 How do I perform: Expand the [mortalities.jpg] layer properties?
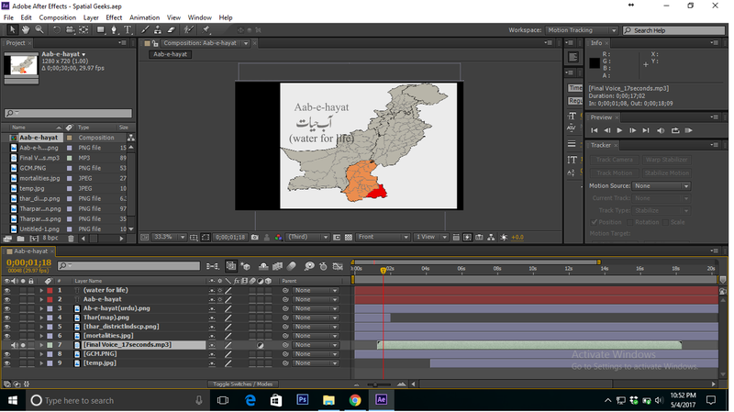click(x=41, y=336)
